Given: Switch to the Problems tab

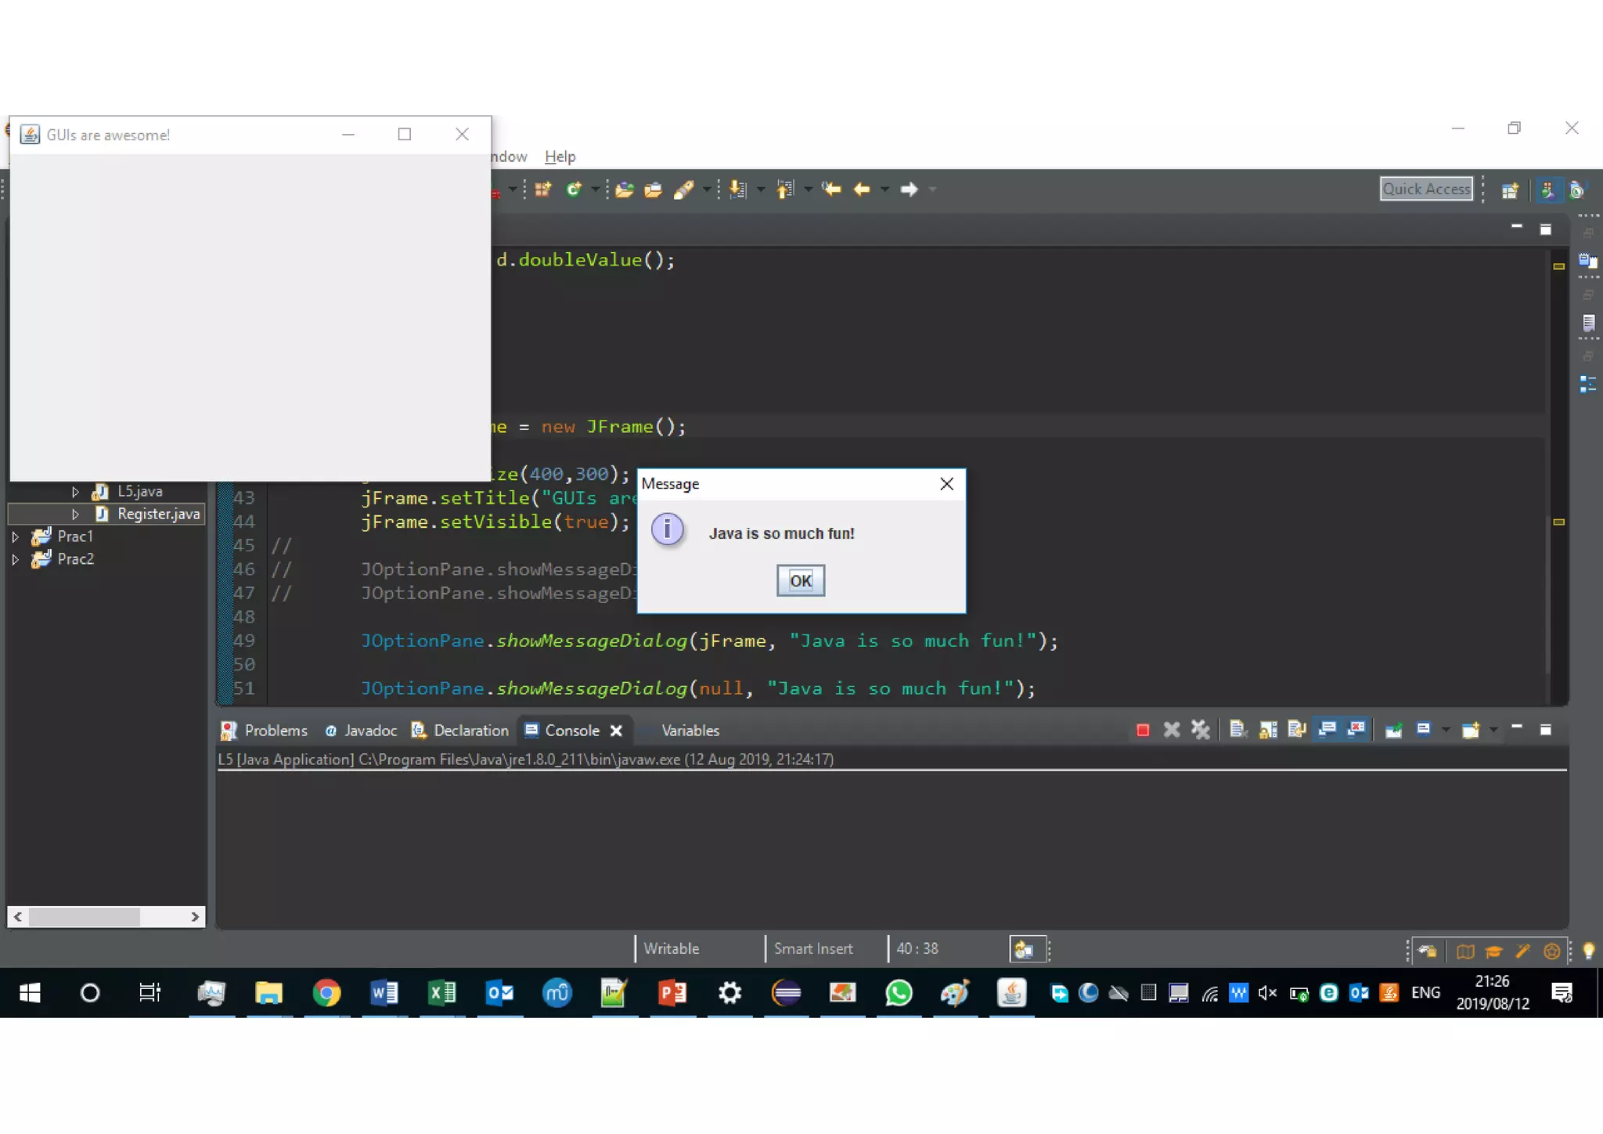Looking at the screenshot, I should [265, 730].
